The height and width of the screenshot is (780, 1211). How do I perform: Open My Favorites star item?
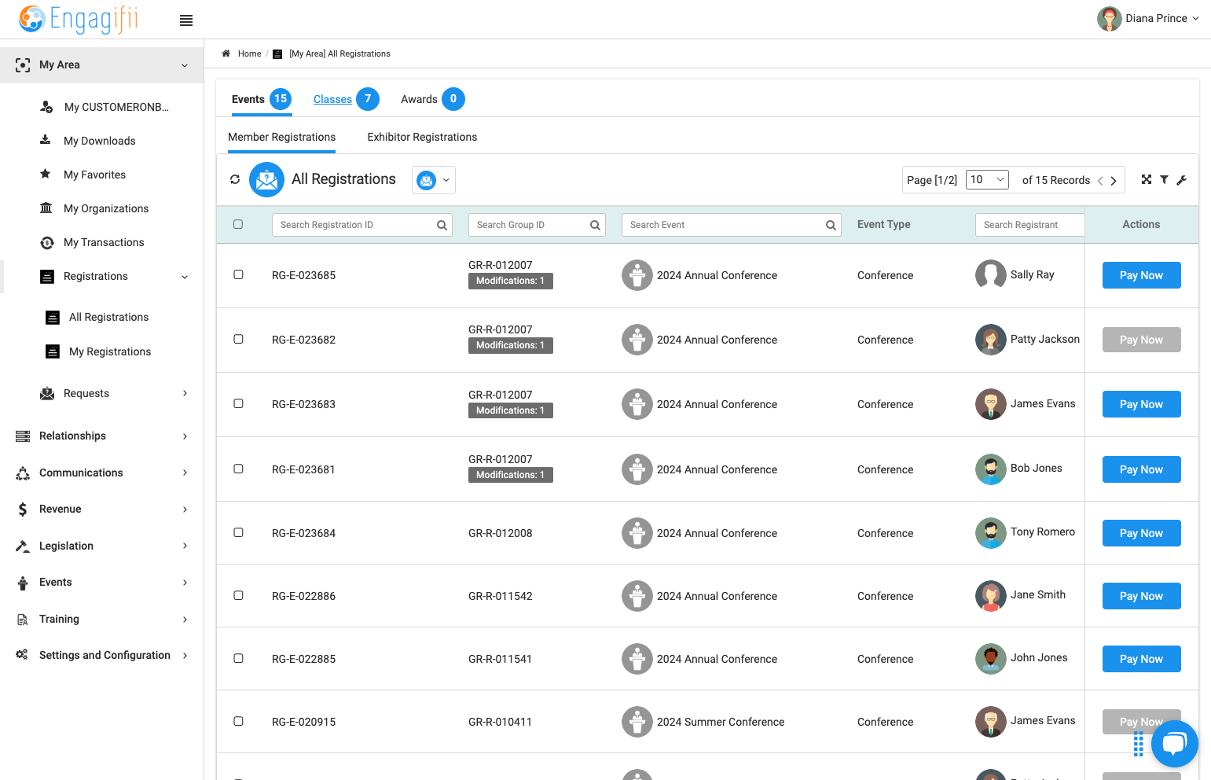(x=94, y=175)
